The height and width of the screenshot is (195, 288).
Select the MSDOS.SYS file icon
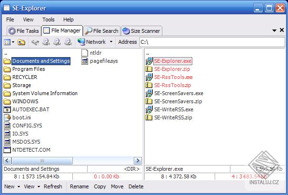7,142
